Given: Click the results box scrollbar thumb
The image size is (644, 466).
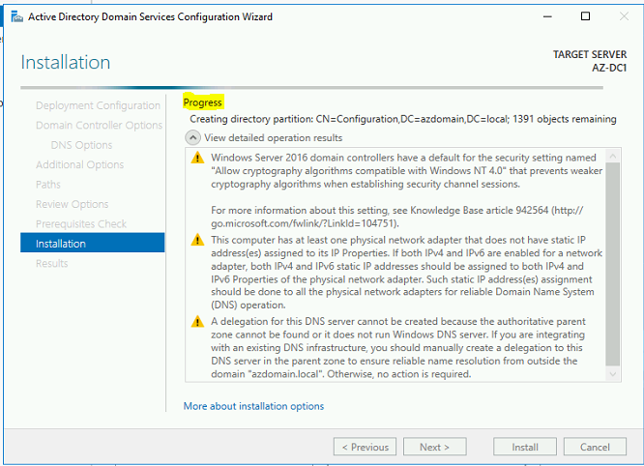Looking at the screenshot, I should [613, 264].
